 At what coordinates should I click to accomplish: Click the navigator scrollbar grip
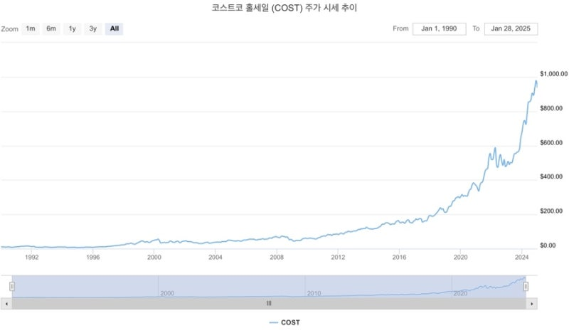[x=269, y=304]
